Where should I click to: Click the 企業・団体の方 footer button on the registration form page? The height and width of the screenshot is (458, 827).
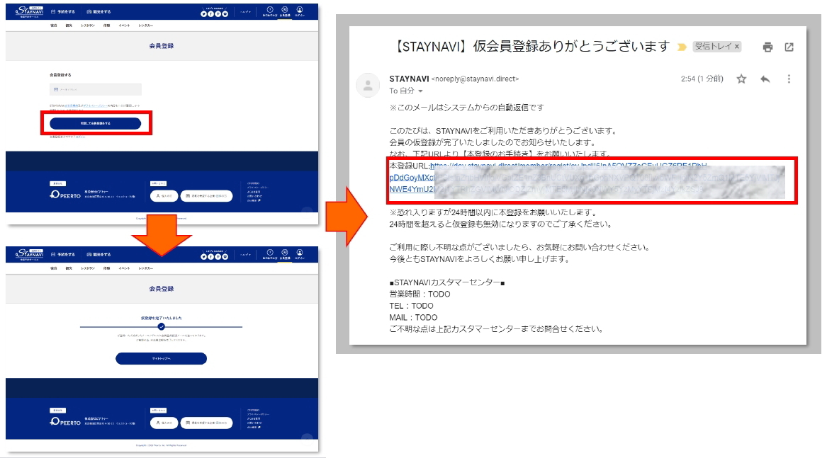click(207, 196)
